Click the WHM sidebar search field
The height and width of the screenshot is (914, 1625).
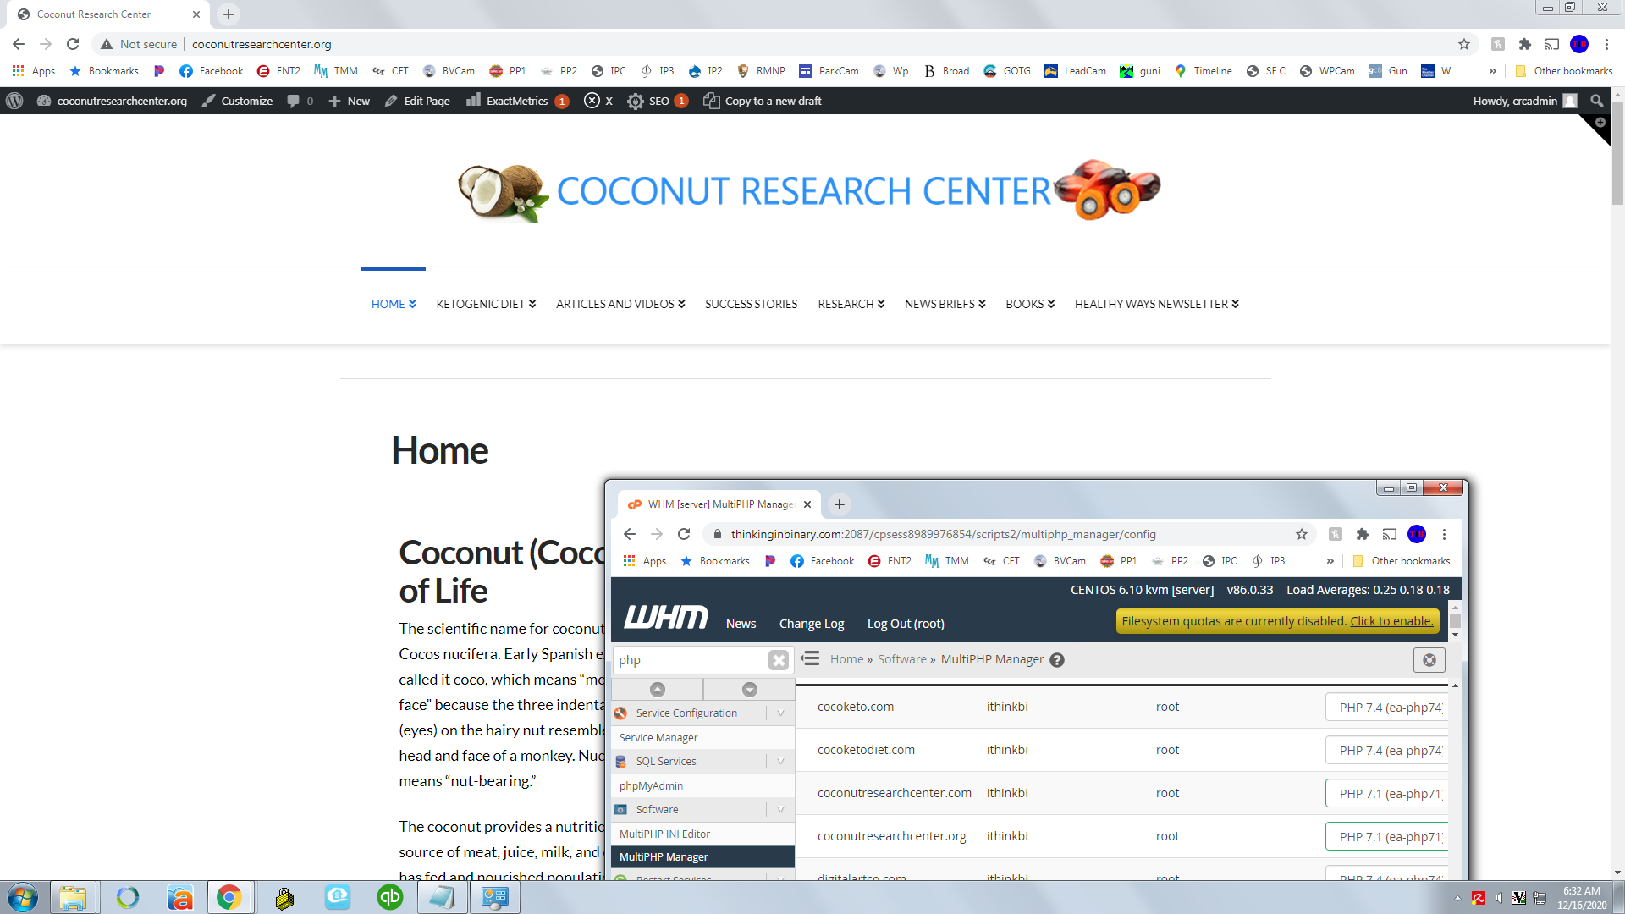click(x=690, y=660)
